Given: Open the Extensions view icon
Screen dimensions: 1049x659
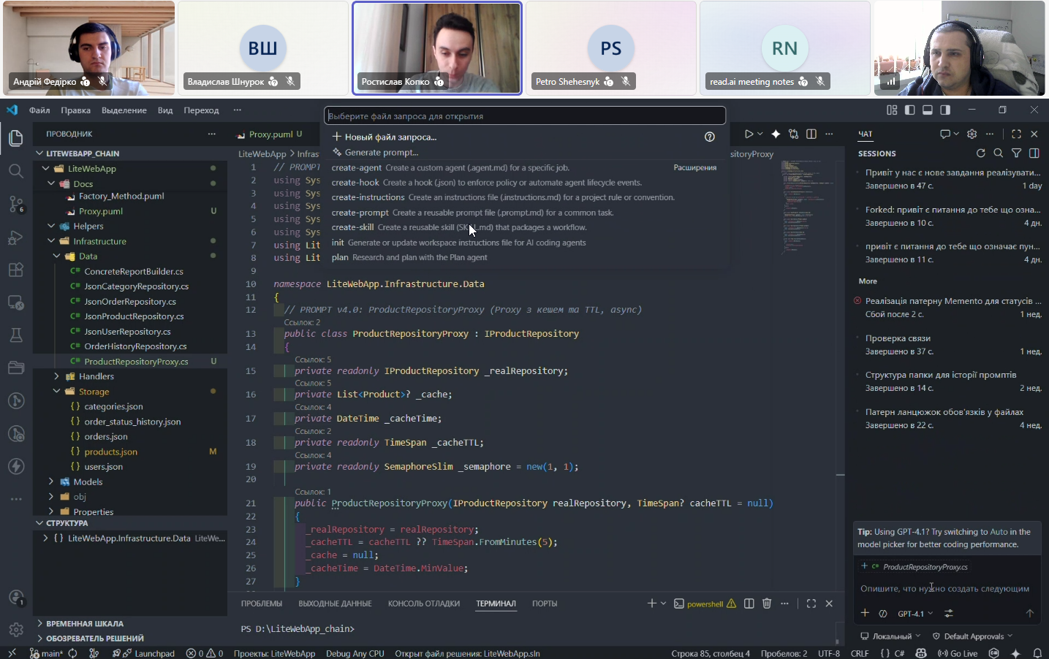Looking at the screenshot, I should coord(16,270).
